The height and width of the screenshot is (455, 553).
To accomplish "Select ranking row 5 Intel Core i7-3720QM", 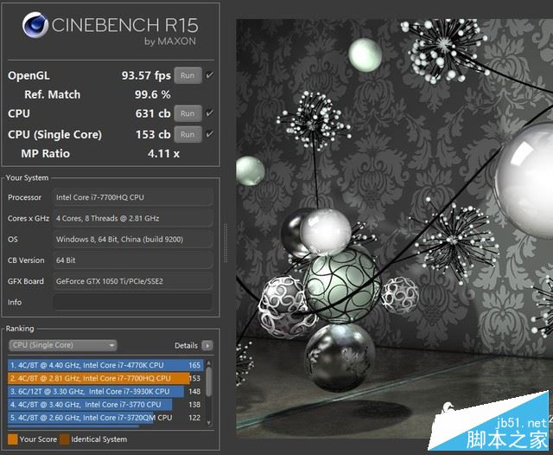I will click(105, 418).
